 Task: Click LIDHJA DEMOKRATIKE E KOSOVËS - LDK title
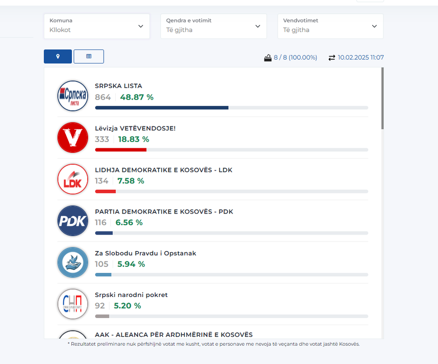point(164,170)
